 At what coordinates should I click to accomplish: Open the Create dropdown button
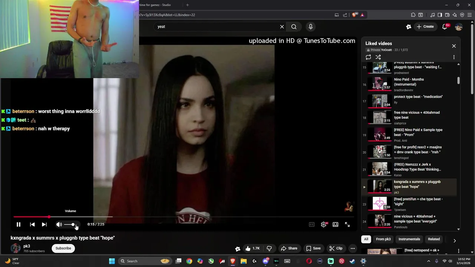(425, 26)
